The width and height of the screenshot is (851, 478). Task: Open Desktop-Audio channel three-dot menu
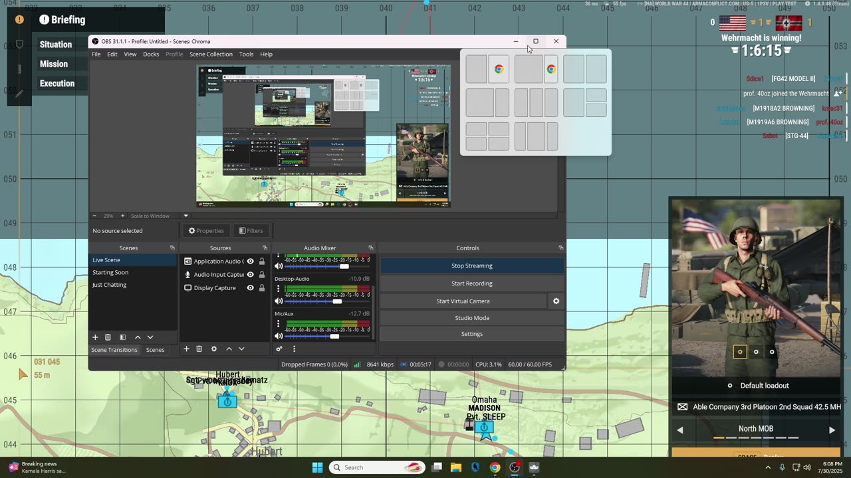tap(278, 289)
